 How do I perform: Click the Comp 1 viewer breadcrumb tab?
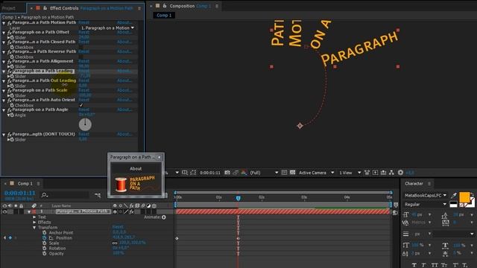[x=164, y=15]
